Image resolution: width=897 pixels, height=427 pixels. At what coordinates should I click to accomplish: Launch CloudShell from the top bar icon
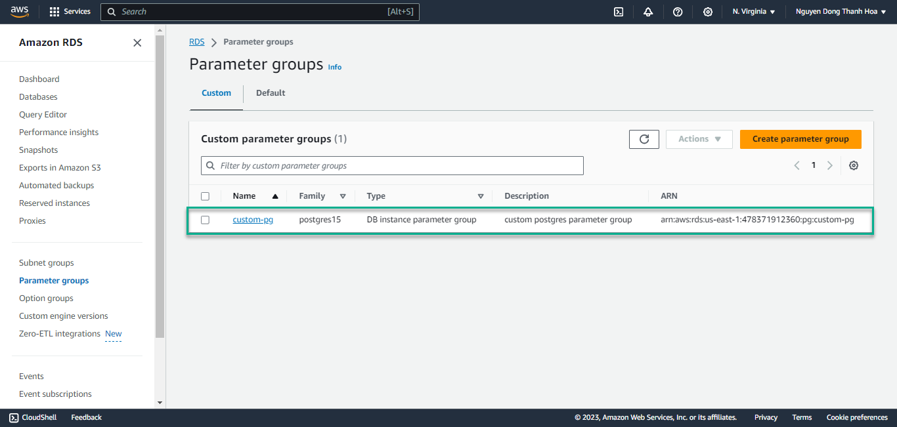click(619, 12)
